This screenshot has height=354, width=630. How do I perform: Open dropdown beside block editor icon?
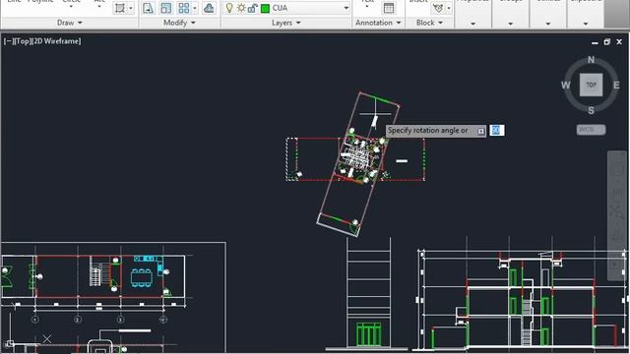[449, 8]
